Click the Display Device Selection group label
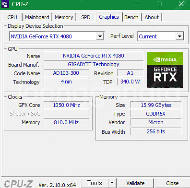 coord(36,26)
